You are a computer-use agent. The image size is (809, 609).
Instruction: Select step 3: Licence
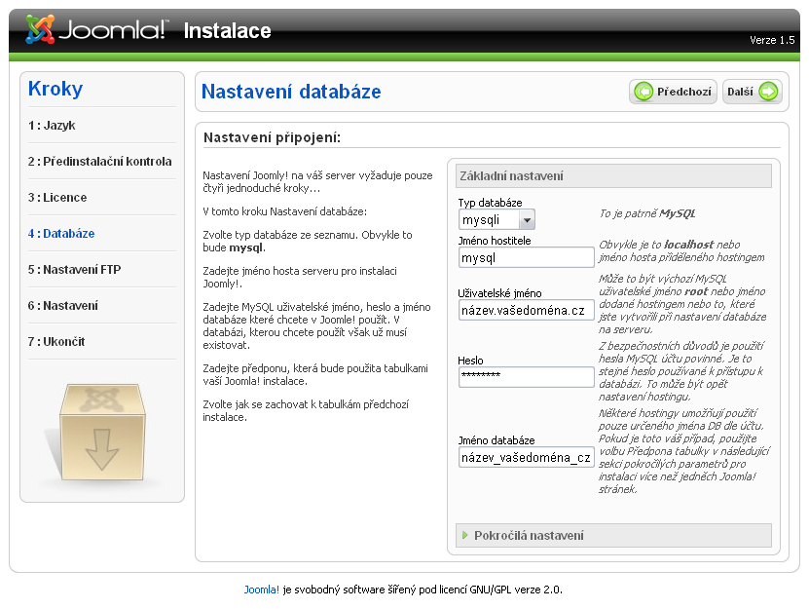57,198
